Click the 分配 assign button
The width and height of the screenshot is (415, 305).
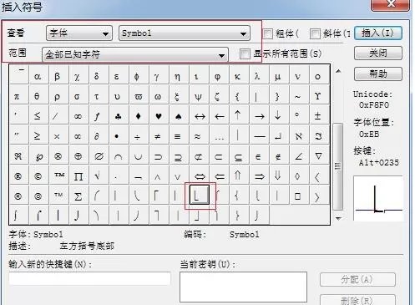[x=357, y=279]
